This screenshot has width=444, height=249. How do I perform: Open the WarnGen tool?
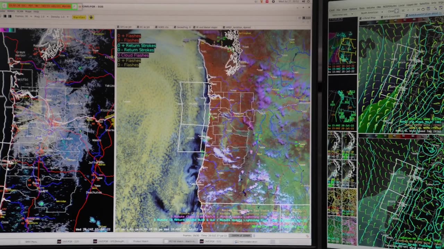[79, 17]
